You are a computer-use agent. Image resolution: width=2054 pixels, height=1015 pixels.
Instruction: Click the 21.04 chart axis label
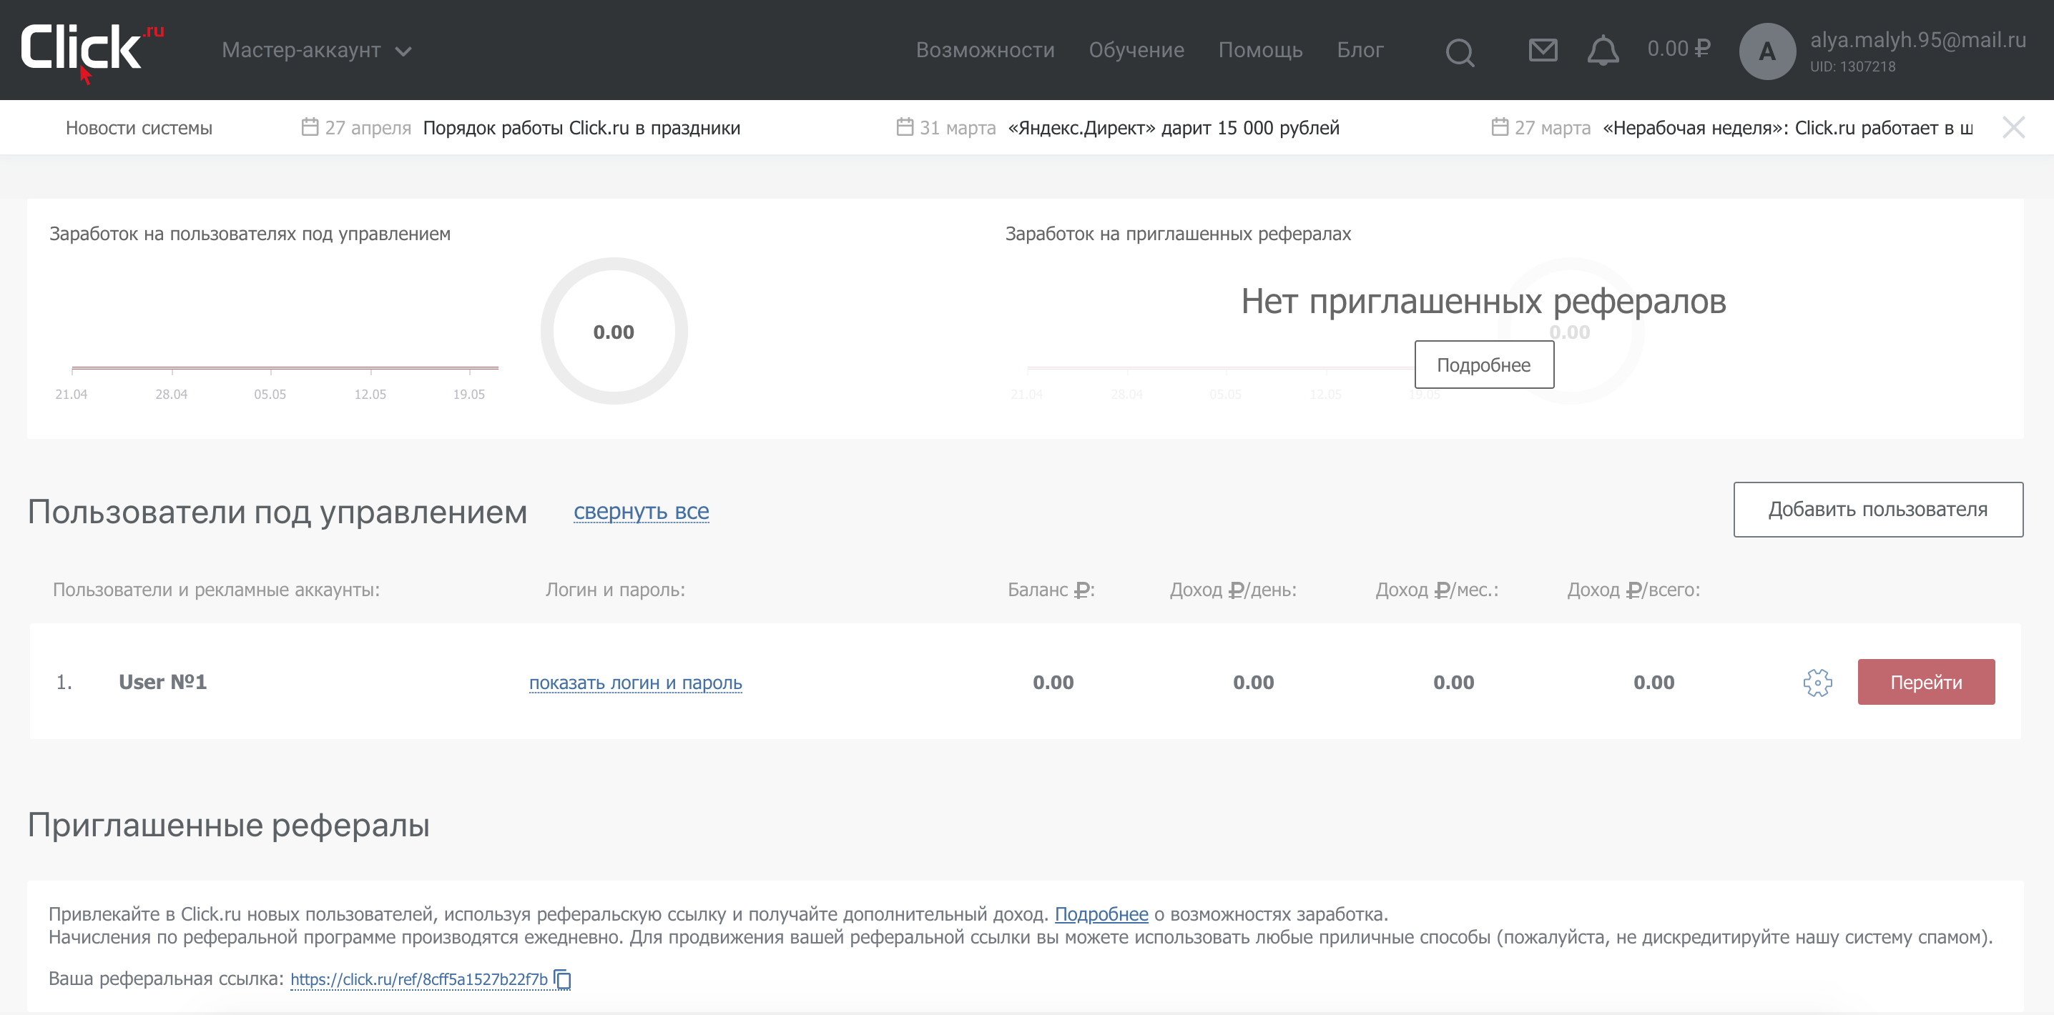[x=71, y=395]
